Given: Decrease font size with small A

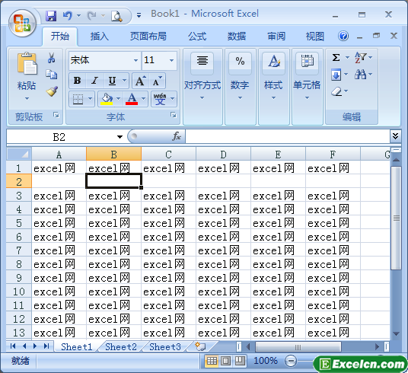Looking at the screenshot, I should 157,81.
